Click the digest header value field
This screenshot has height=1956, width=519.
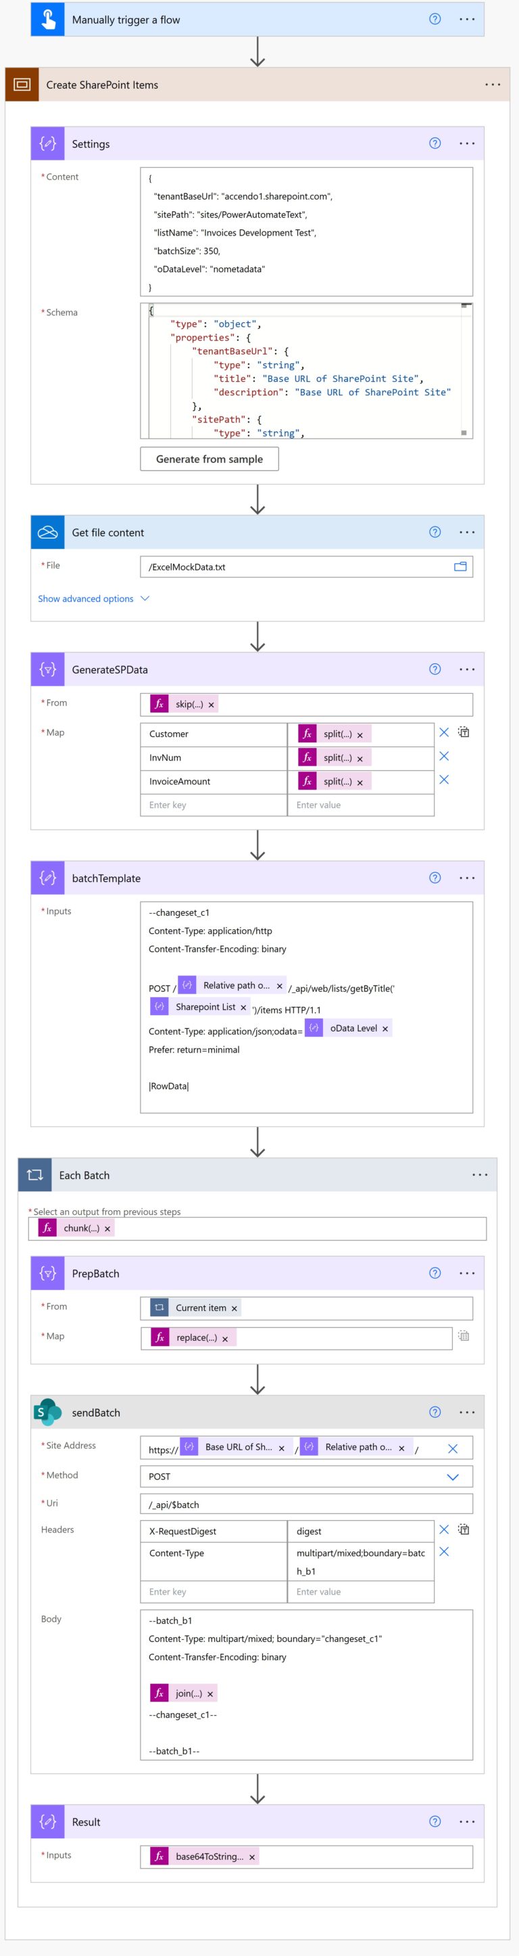[361, 1532]
